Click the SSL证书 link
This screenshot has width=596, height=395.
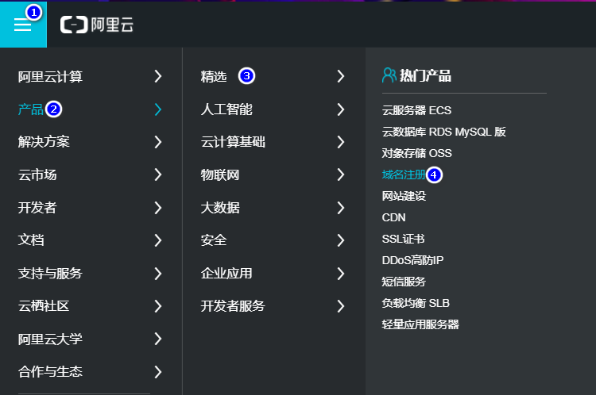[x=403, y=239]
